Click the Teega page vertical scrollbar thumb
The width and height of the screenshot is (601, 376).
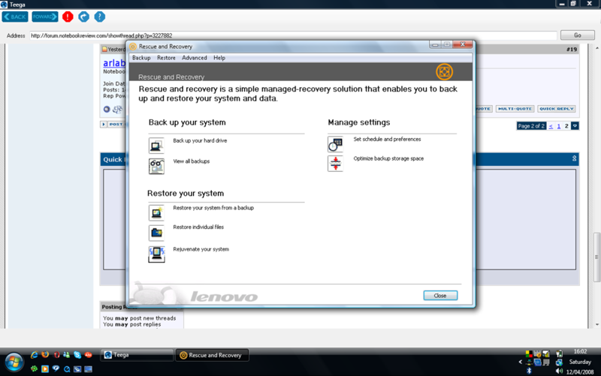point(596,257)
